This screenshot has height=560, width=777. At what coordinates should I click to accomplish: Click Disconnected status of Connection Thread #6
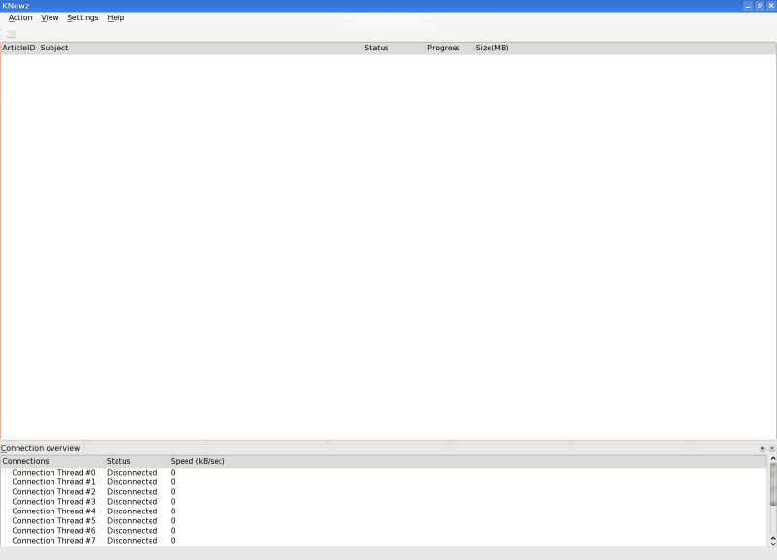click(132, 531)
